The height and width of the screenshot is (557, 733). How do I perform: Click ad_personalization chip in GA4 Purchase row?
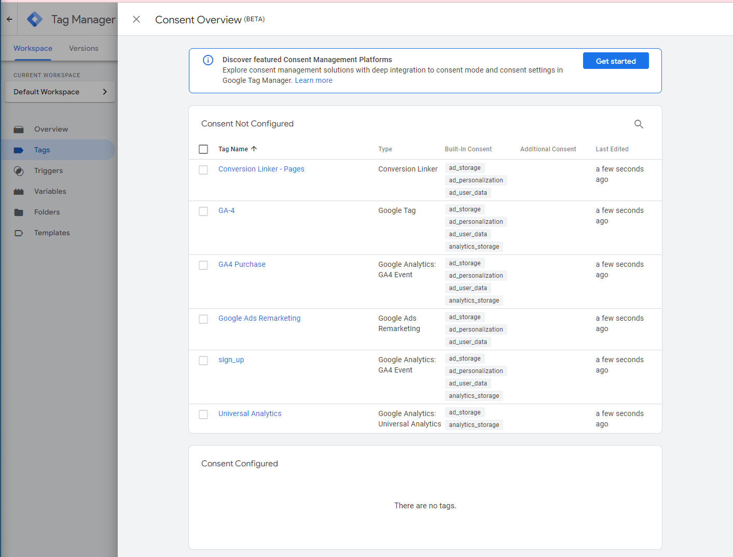click(x=476, y=276)
